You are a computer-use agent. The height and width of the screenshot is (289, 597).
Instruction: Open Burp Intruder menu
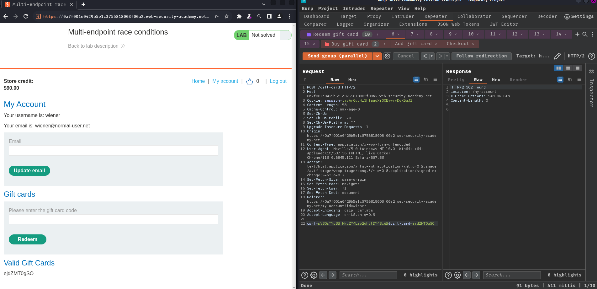354,8
